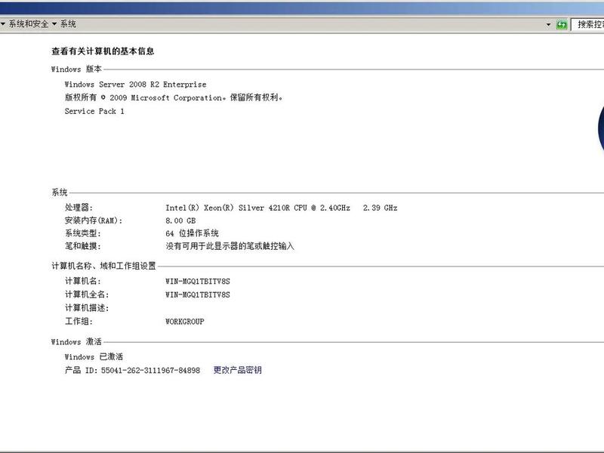Click the Windows 激活 section header
This screenshot has width=604, height=453.
pyautogui.click(x=76, y=342)
